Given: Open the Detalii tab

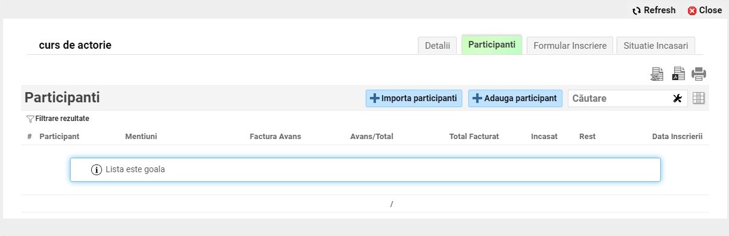Looking at the screenshot, I should [x=438, y=45].
